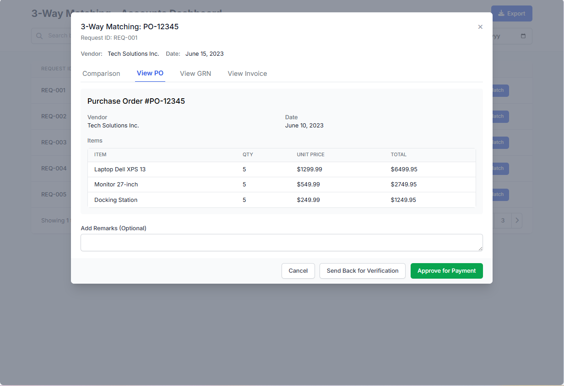The width and height of the screenshot is (564, 386).
Task: Click the June 10, 2023 PO date
Action: pos(304,126)
